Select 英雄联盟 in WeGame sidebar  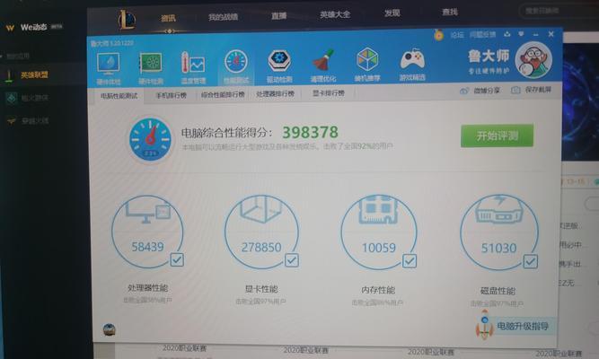tap(34, 75)
